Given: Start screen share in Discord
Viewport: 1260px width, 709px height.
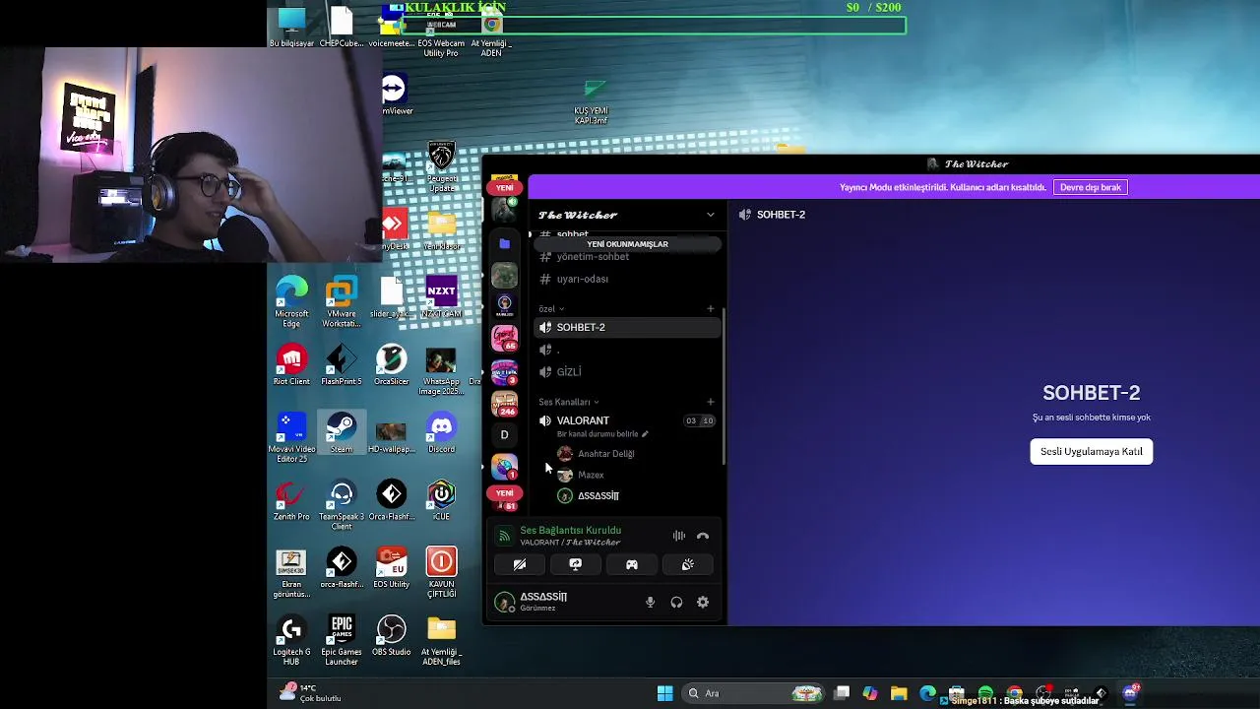Looking at the screenshot, I should [x=576, y=564].
